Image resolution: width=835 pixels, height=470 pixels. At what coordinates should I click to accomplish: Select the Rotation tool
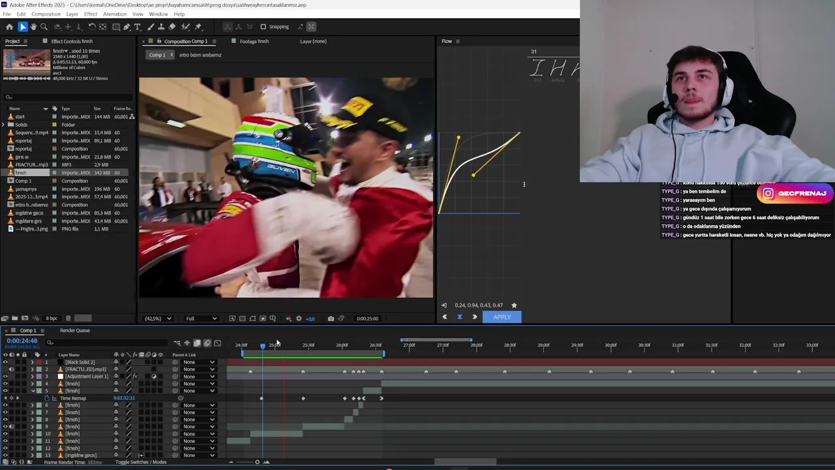pyautogui.click(x=92, y=27)
